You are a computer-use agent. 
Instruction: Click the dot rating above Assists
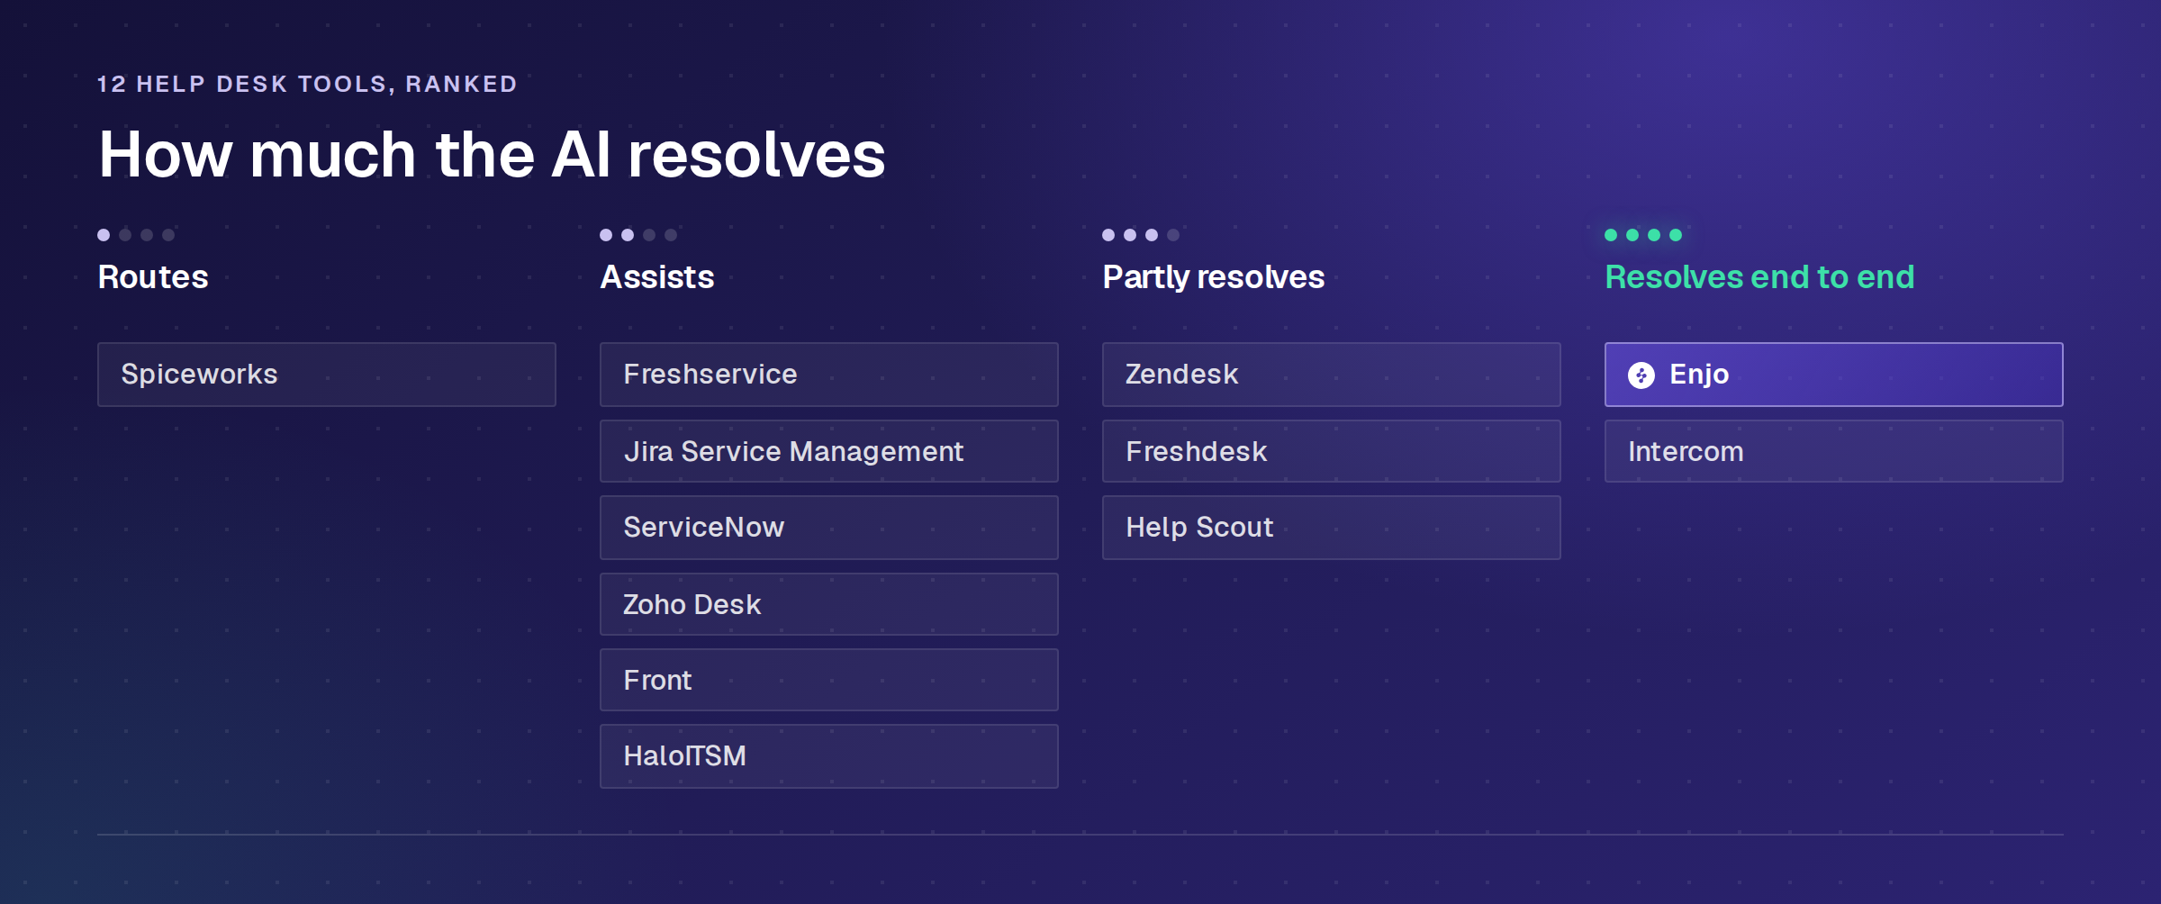pyautogui.click(x=638, y=235)
